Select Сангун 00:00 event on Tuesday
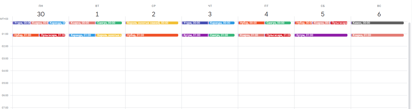Viewport: 412px width, 109px height. [109, 23]
